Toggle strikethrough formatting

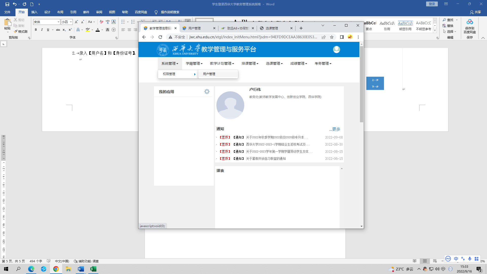[58, 30]
